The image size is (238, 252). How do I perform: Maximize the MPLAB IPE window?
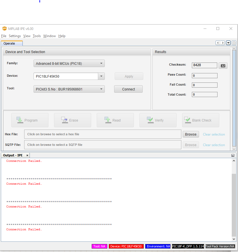(218, 29)
